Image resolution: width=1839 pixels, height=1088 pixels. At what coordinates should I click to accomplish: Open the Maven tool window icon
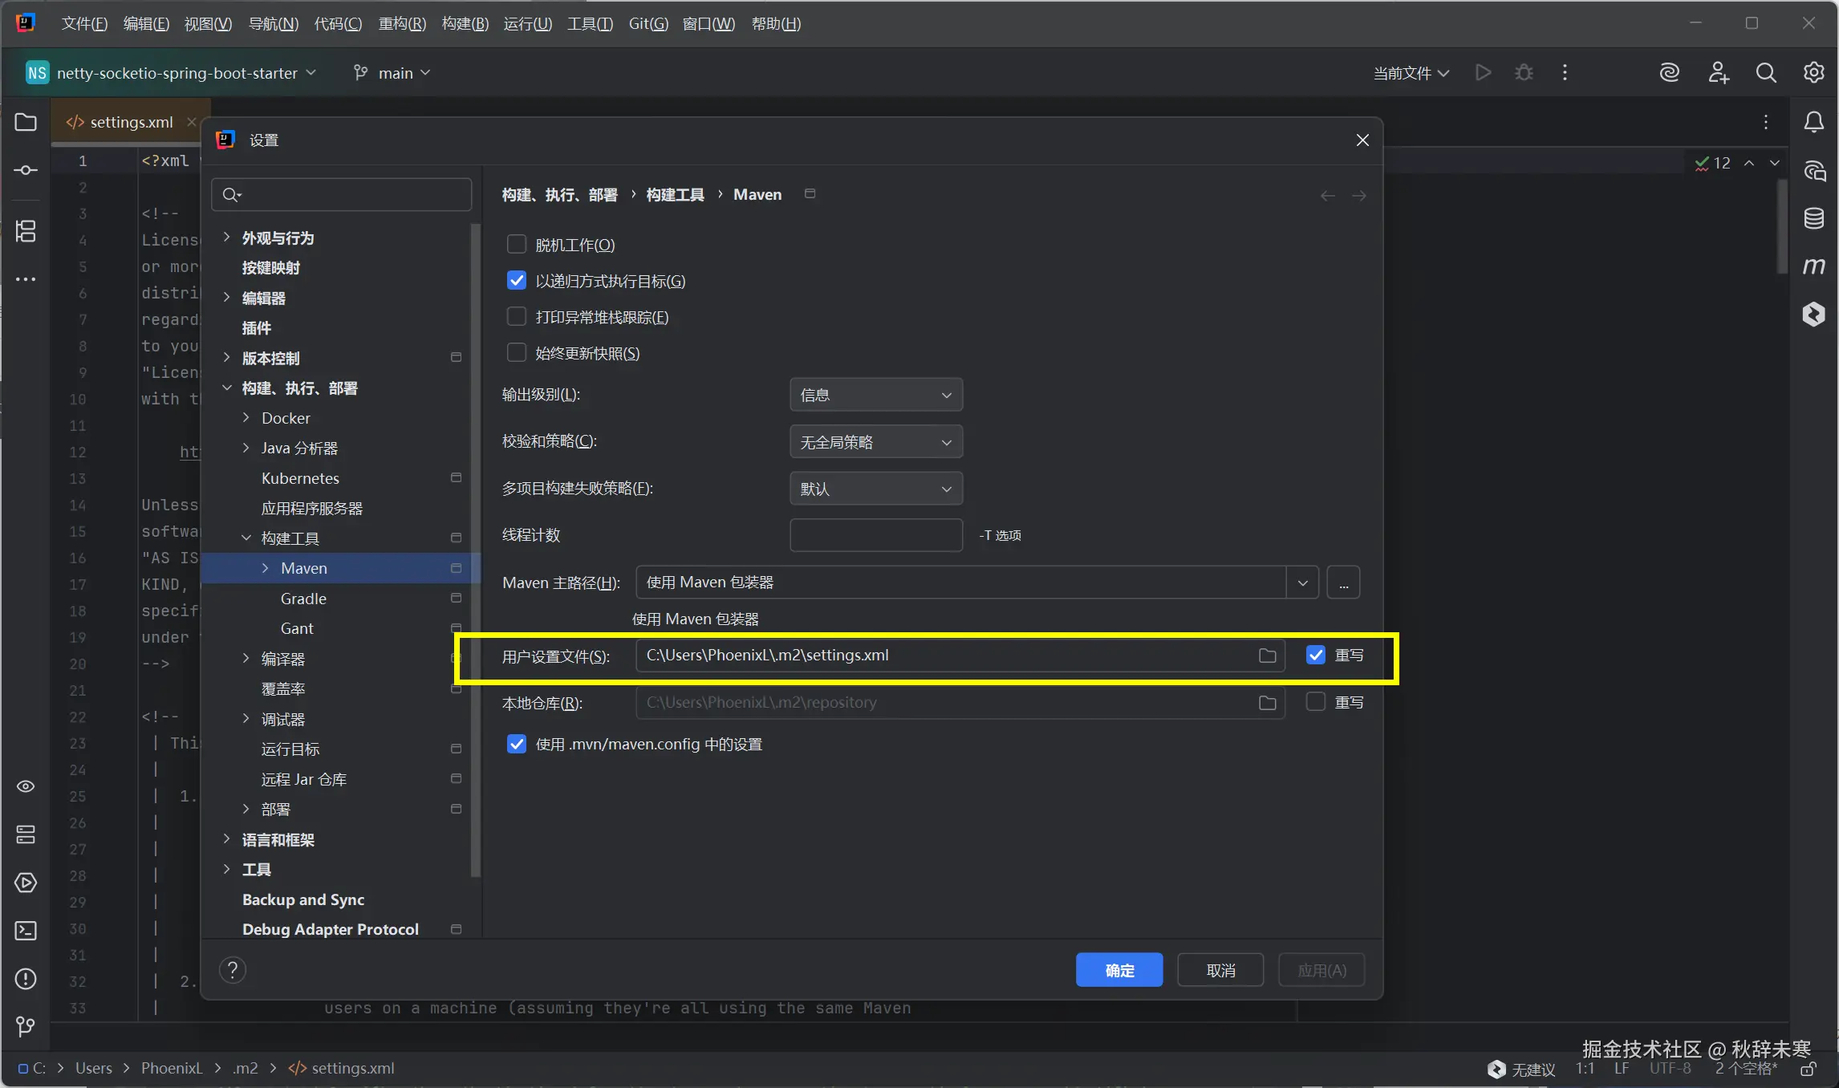[x=1813, y=266]
